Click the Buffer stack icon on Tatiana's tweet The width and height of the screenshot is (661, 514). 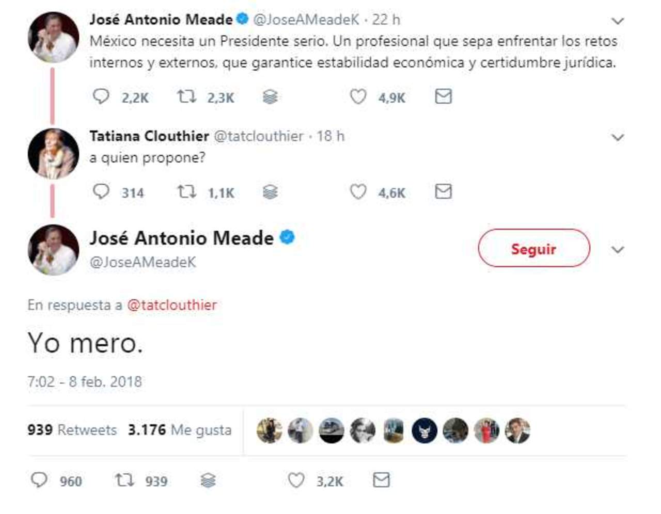click(x=270, y=192)
